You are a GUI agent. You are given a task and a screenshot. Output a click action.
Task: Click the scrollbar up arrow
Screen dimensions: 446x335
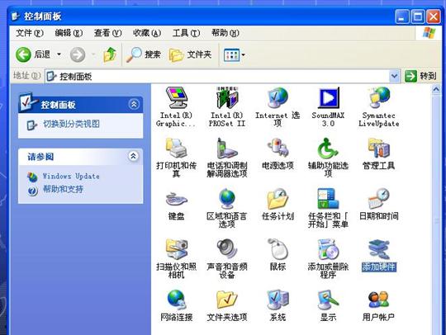click(x=436, y=89)
